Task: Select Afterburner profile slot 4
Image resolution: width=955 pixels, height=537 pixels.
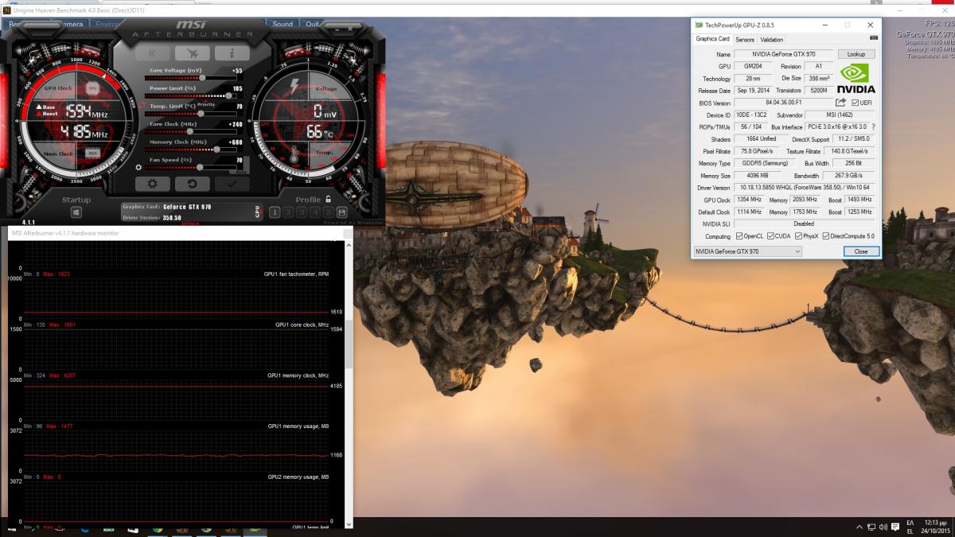Action: (x=315, y=212)
